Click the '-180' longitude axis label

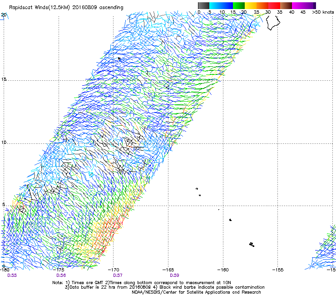coord(5,270)
